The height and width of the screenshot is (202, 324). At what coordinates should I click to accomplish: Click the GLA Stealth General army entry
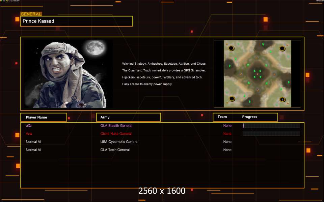tap(116, 126)
